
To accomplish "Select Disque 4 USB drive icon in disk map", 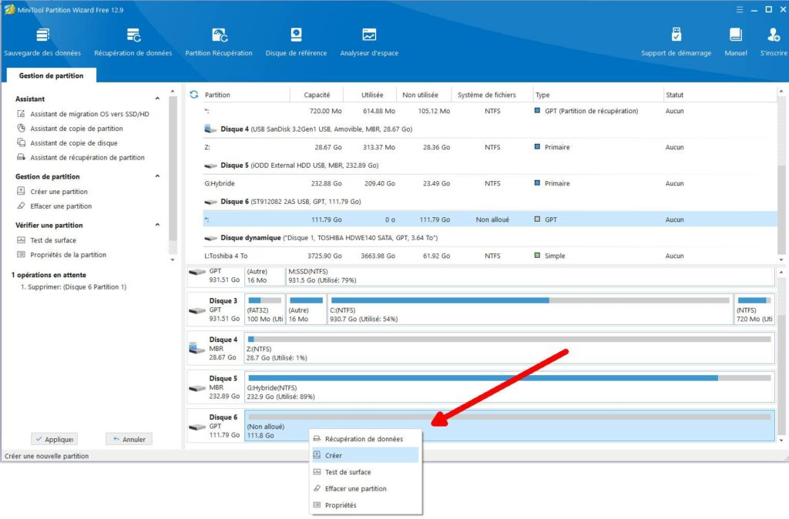I will [197, 347].
